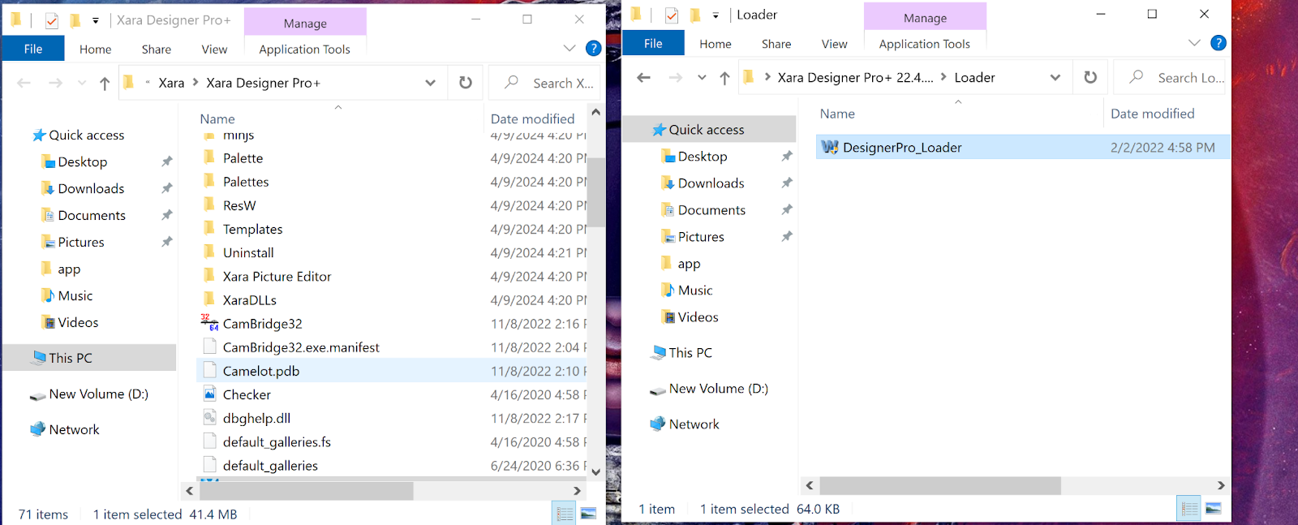Sort by Name column in Loader window
1298x525 pixels.
tap(837, 114)
